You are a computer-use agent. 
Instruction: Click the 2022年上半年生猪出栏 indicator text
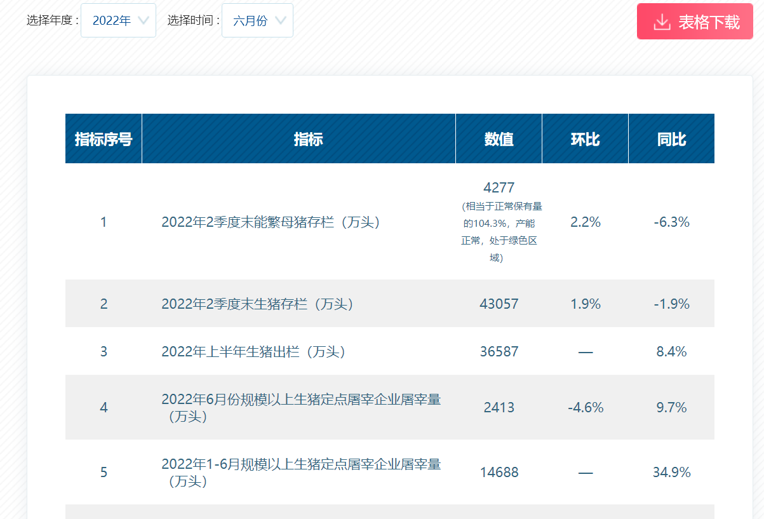(253, 352)
